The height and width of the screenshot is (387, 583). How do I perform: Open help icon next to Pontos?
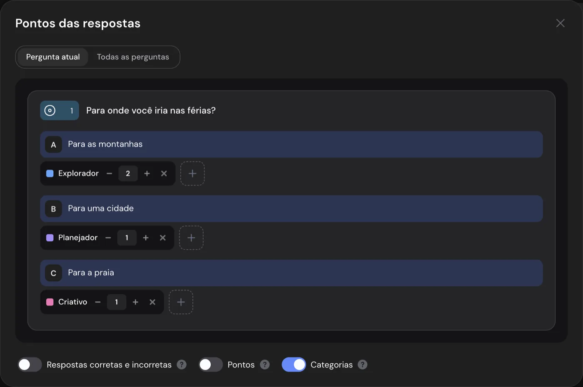pos(265,365)
